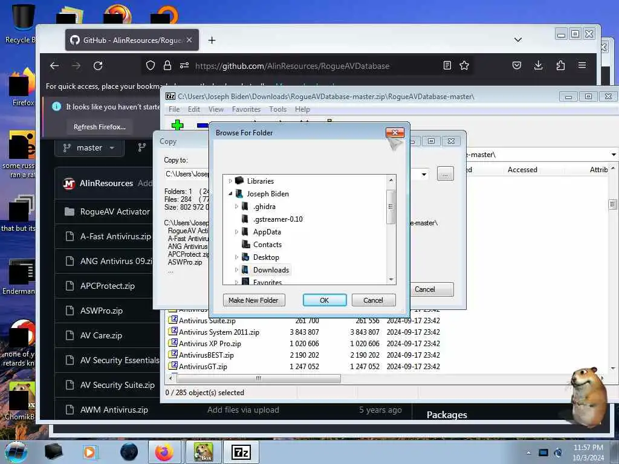Click folder tree vertical scrollbar thumb

(391, 207)
